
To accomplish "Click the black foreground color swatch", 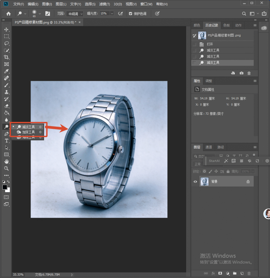I will (x=5, y=187).
